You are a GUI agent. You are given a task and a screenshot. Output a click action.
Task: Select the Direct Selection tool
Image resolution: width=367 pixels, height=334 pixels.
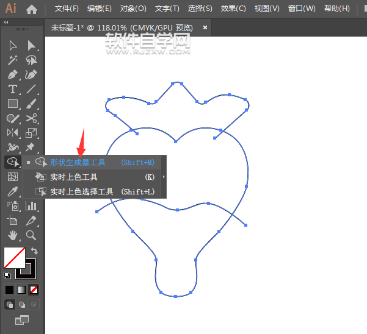[x=31, y=45]
